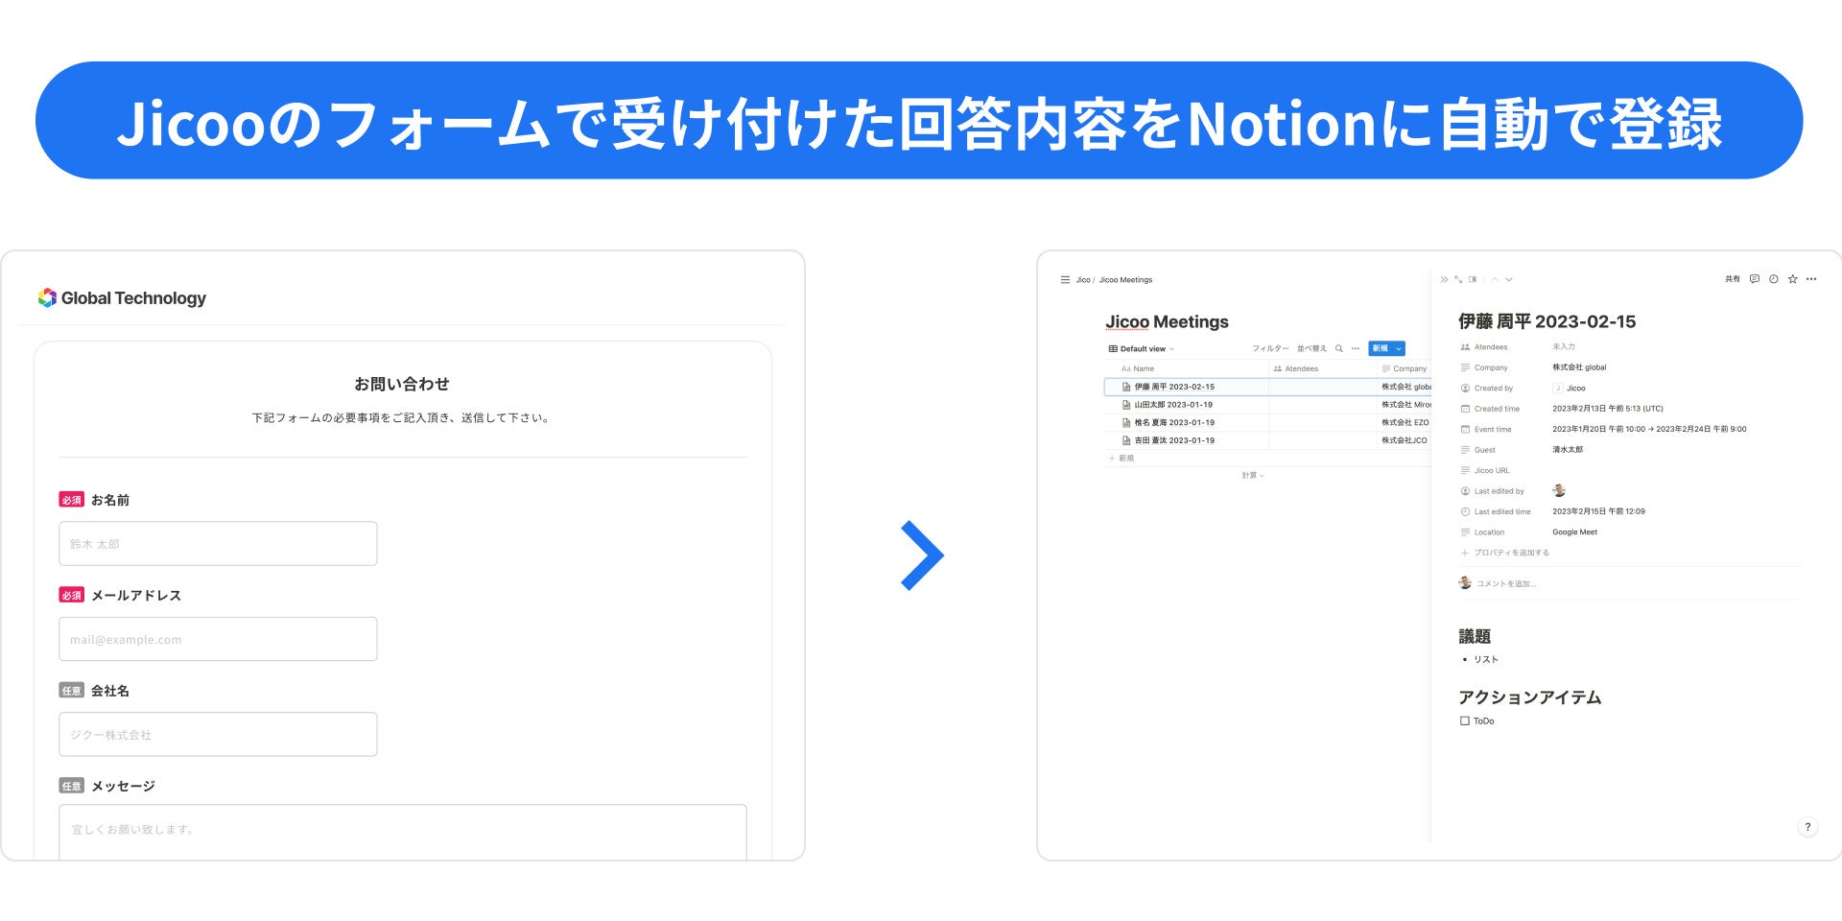Click the 新規 new record button
Screen dimensions: 1842x921
1381,348
